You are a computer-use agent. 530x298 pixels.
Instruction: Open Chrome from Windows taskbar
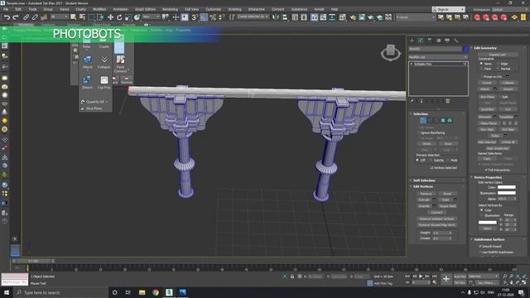(156, 292)
